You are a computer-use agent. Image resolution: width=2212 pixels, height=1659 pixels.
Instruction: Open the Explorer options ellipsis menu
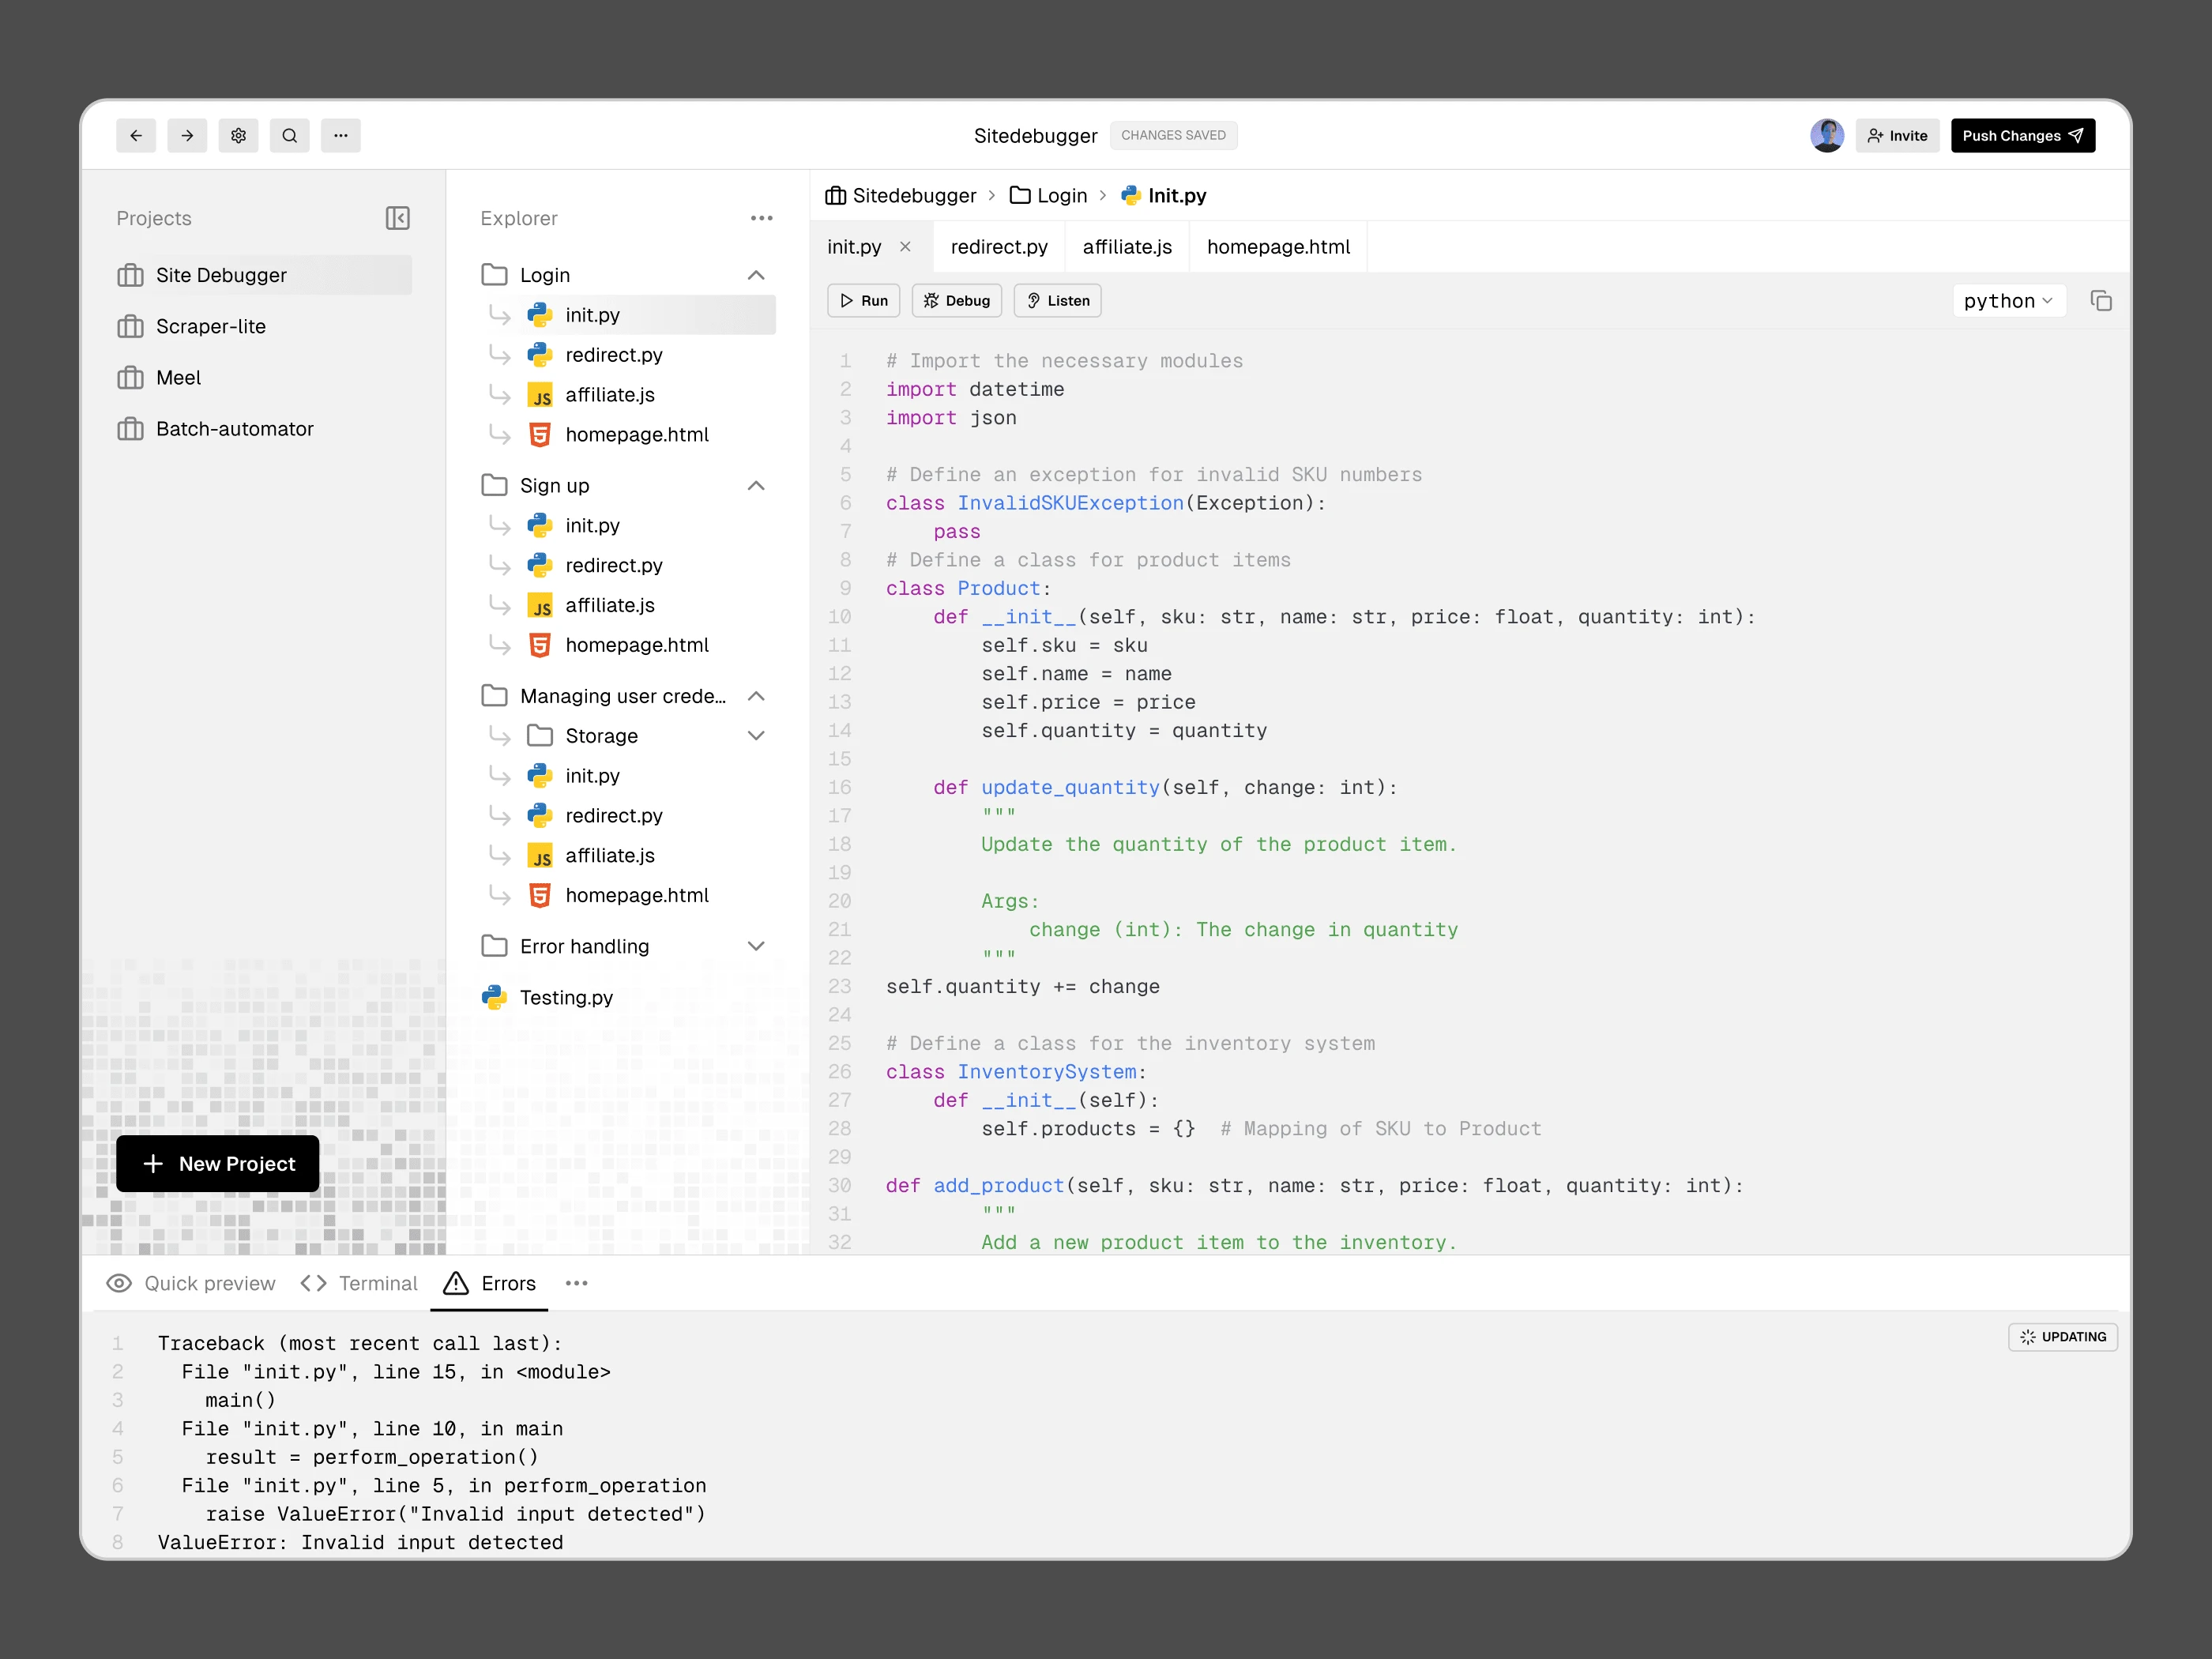761,218
